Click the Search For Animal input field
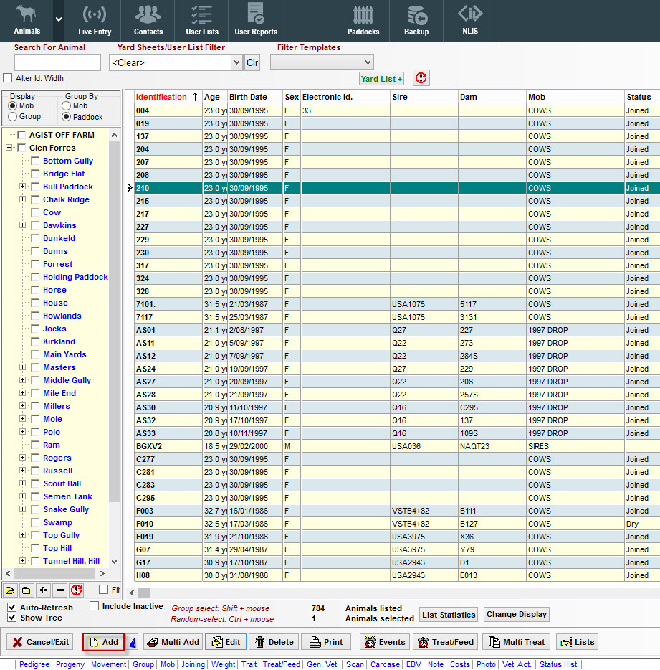660x670 pixels. (x=57, y=62)
